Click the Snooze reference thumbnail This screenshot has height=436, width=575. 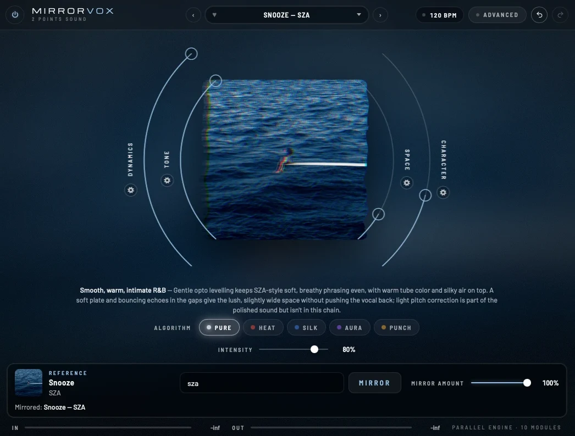coord(29,383)
